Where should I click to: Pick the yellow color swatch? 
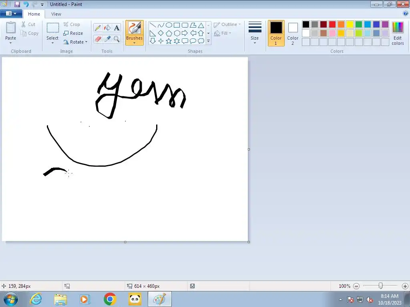(x=350, y=24)
